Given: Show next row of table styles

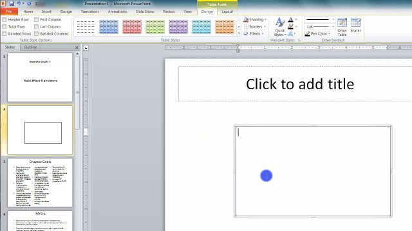Looking at the screenshot, I should point(239,27).
